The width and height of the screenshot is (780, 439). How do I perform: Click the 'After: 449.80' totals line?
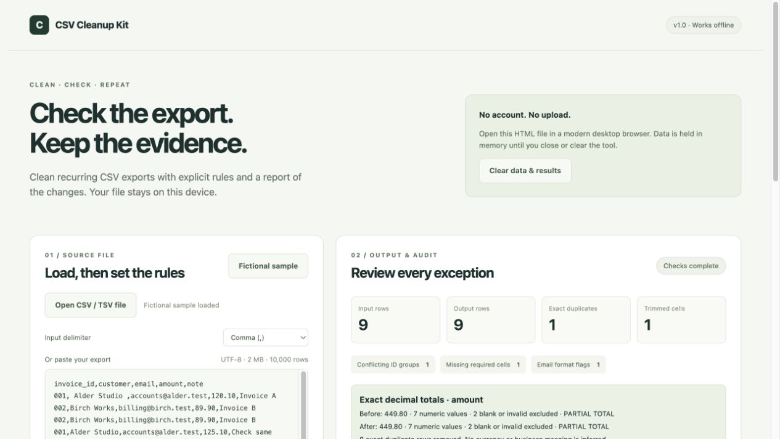tap(484, 426)
